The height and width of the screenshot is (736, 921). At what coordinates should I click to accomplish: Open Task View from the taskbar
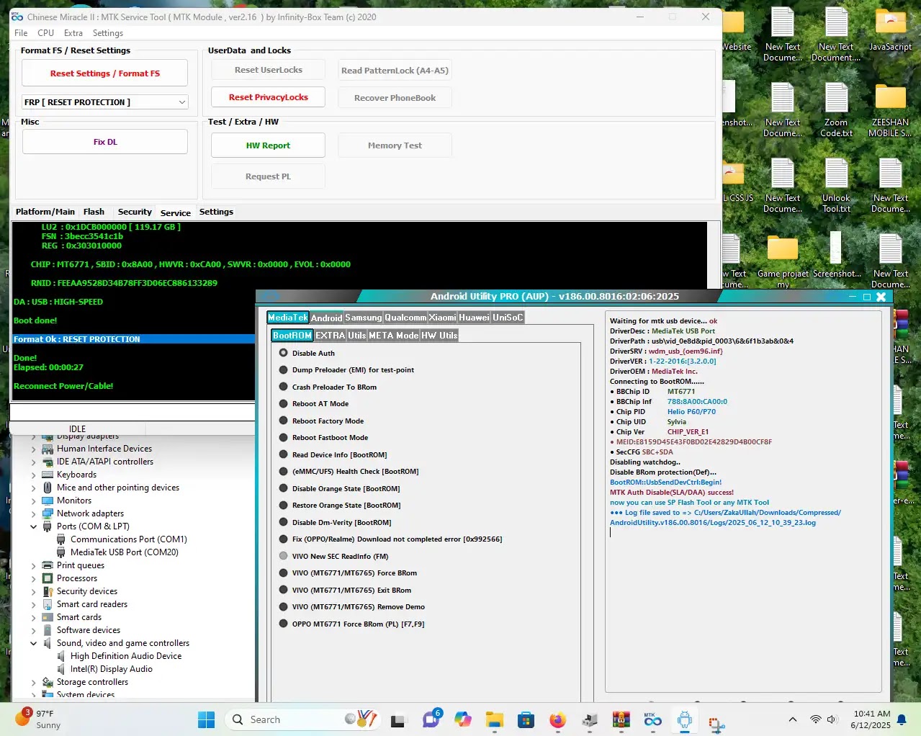[397, 719]
